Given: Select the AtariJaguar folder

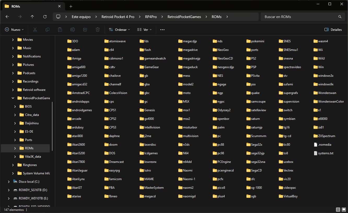Looking at the screenshot, I should pos(78,170).
